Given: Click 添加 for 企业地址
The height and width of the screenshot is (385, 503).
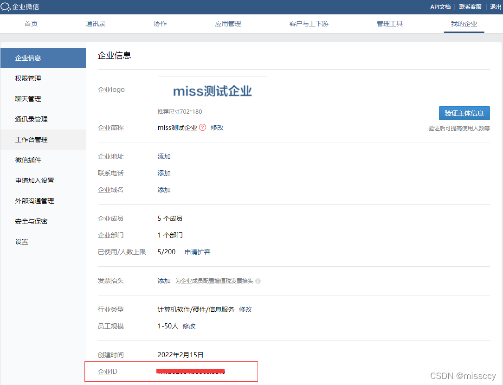Looking at the screenshot, I should coord(164,156).
